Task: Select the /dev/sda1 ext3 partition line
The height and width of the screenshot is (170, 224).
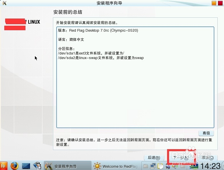Action: [x=91, y=53]
